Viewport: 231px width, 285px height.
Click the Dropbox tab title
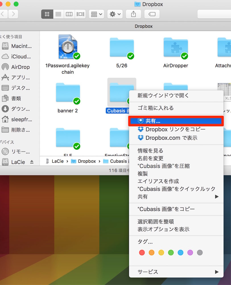[144, 26]
